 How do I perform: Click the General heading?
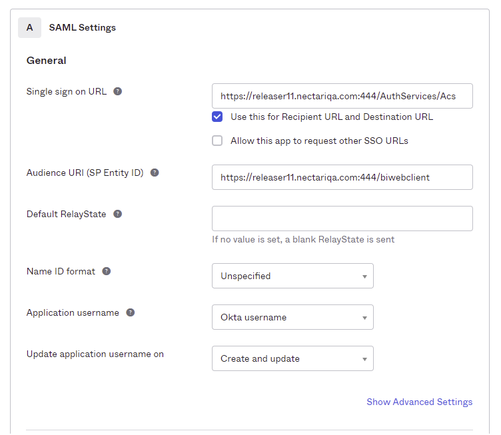[x=47, y=61]
